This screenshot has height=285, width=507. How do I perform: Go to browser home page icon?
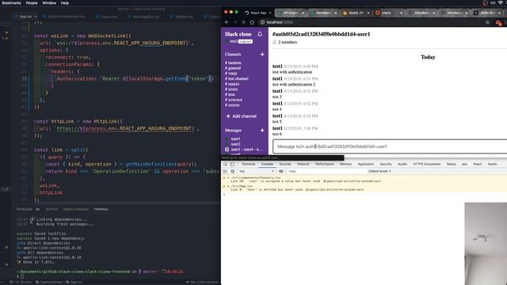point(252,22)
